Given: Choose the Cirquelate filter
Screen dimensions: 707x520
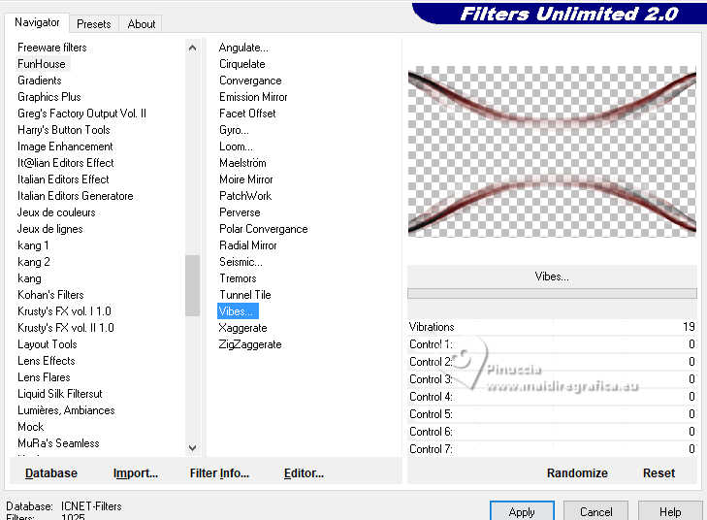Looking at the screenshot, I should (x=242, y=64).
